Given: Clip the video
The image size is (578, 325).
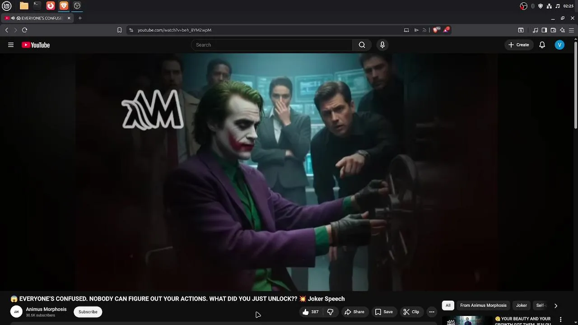Looking at the screenshot, I should (x=411, y=312).
